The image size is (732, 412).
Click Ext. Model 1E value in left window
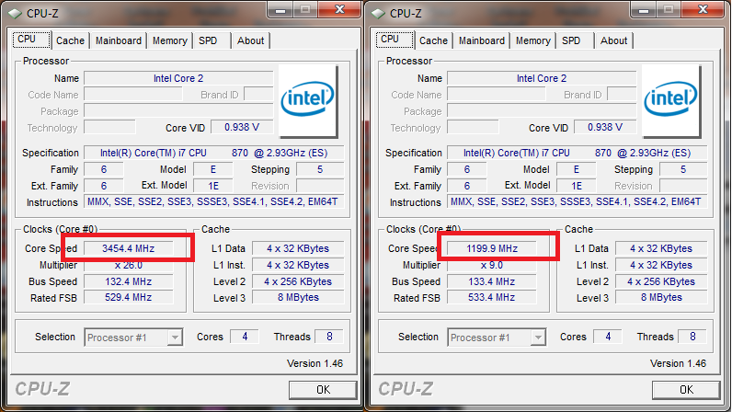click(x=212, y=186)
